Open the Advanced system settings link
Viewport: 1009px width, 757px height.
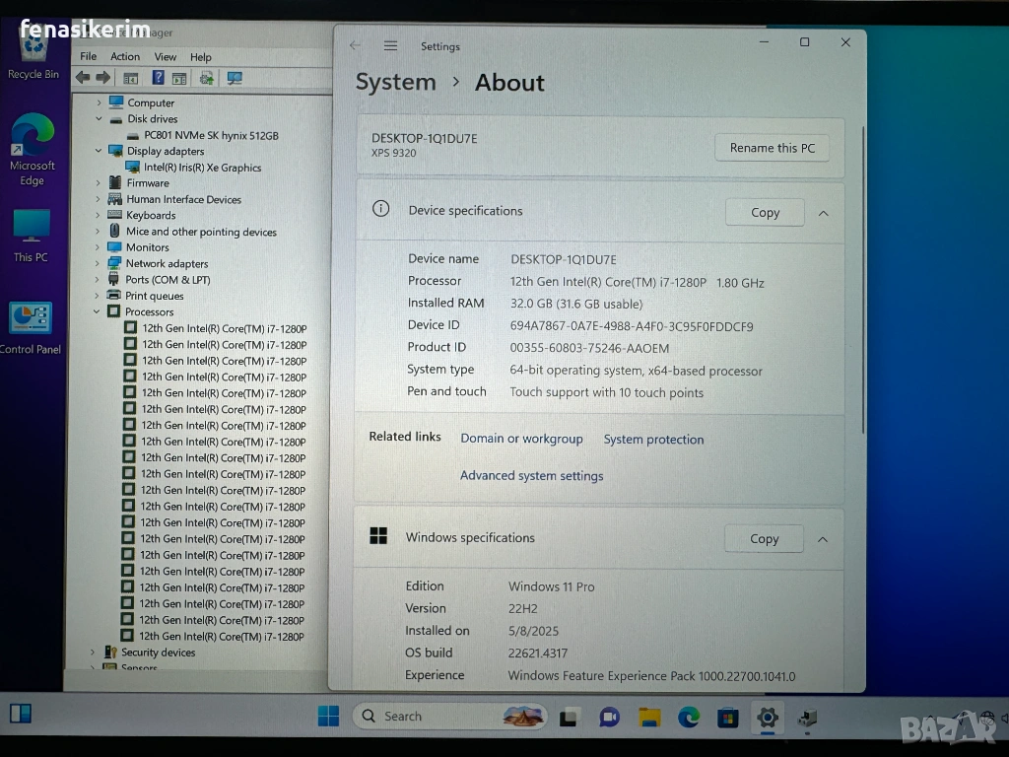[531, 476]
